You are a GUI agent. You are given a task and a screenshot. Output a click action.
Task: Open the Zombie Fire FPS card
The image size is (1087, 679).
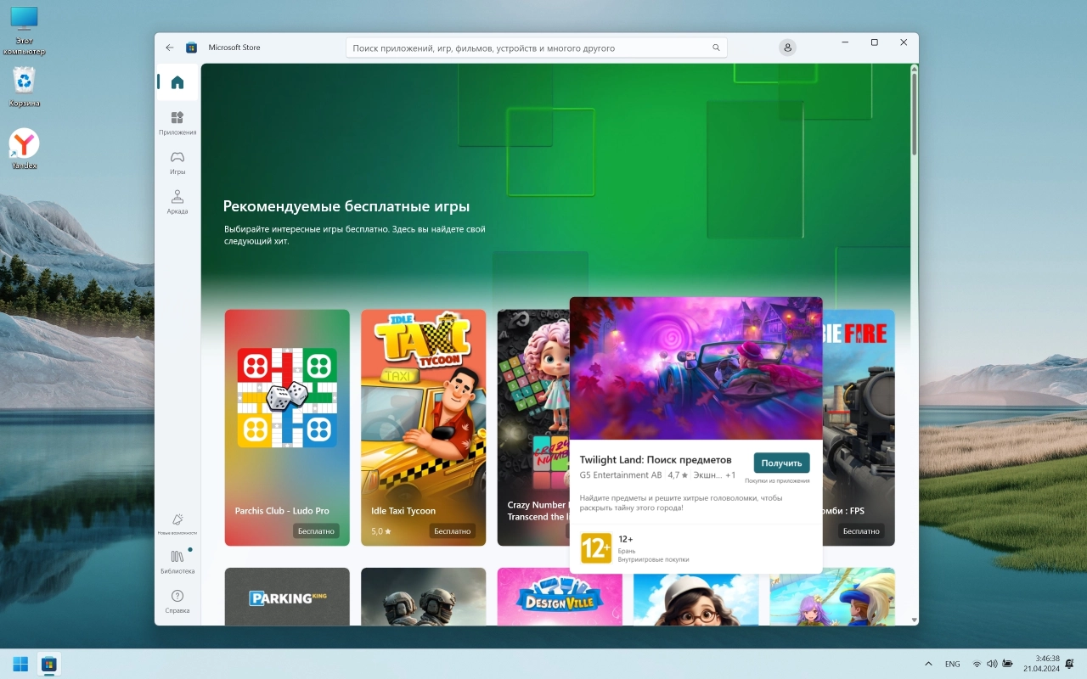coord(859,428)
